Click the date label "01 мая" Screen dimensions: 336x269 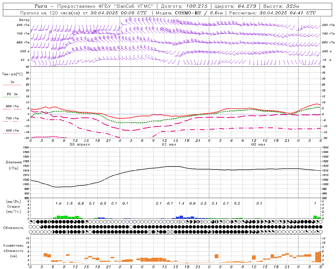(x=169, y=144)
